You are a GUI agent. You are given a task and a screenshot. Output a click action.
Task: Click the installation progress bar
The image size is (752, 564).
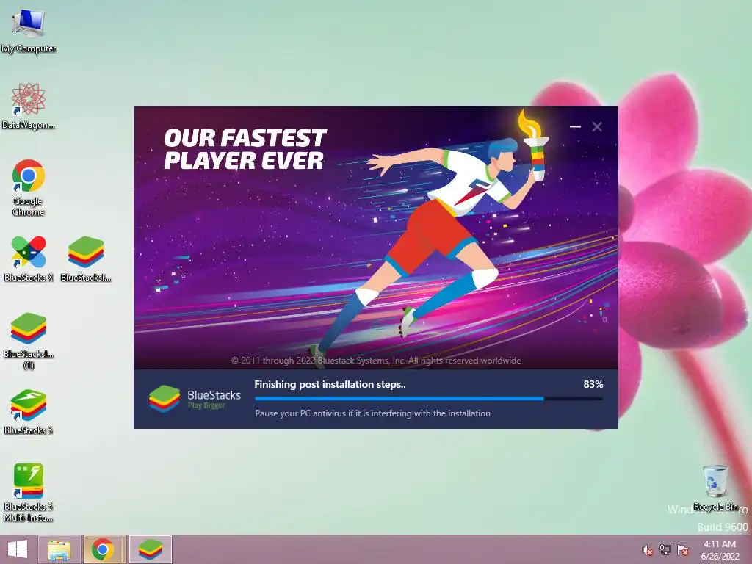(429, 399)
